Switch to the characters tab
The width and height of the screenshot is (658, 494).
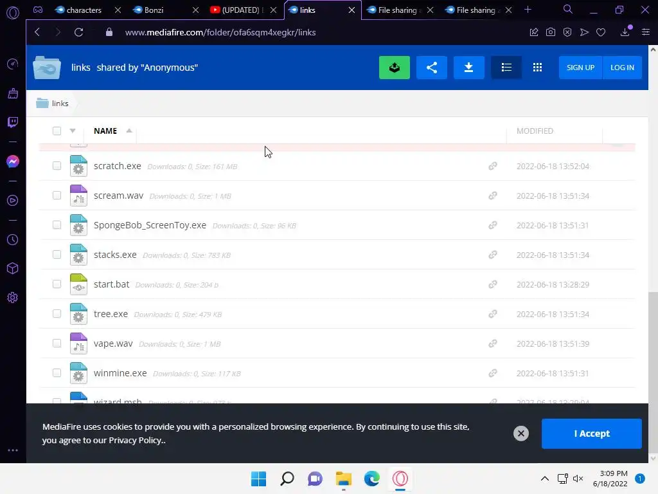pyautogui.click(x=84, y=10)
